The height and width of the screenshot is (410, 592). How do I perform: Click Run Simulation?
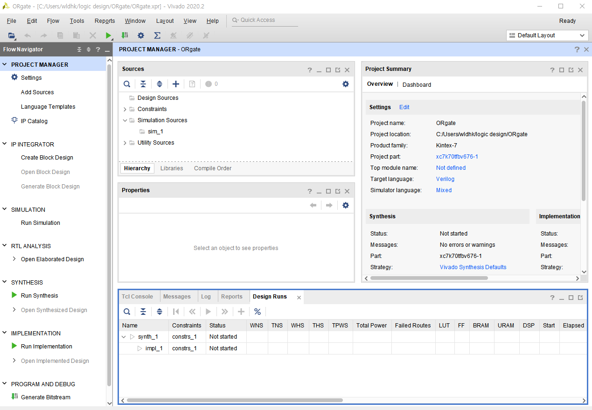tap(41, 223)
